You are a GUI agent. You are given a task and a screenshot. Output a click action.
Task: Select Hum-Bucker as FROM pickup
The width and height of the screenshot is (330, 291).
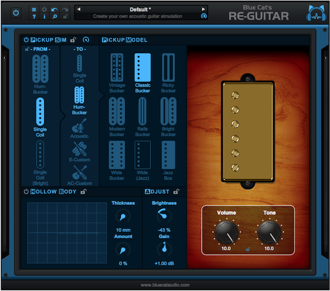(40, 75)
